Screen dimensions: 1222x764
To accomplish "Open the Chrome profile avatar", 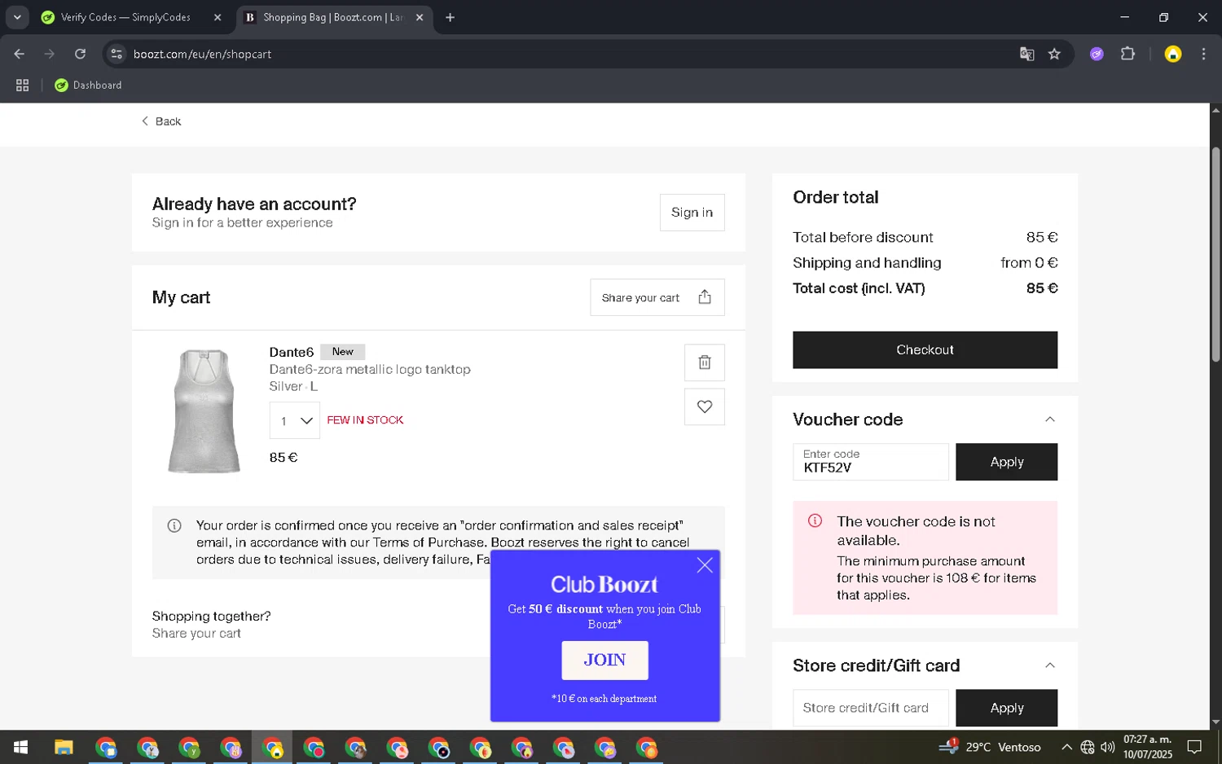I will point(1172,54).
